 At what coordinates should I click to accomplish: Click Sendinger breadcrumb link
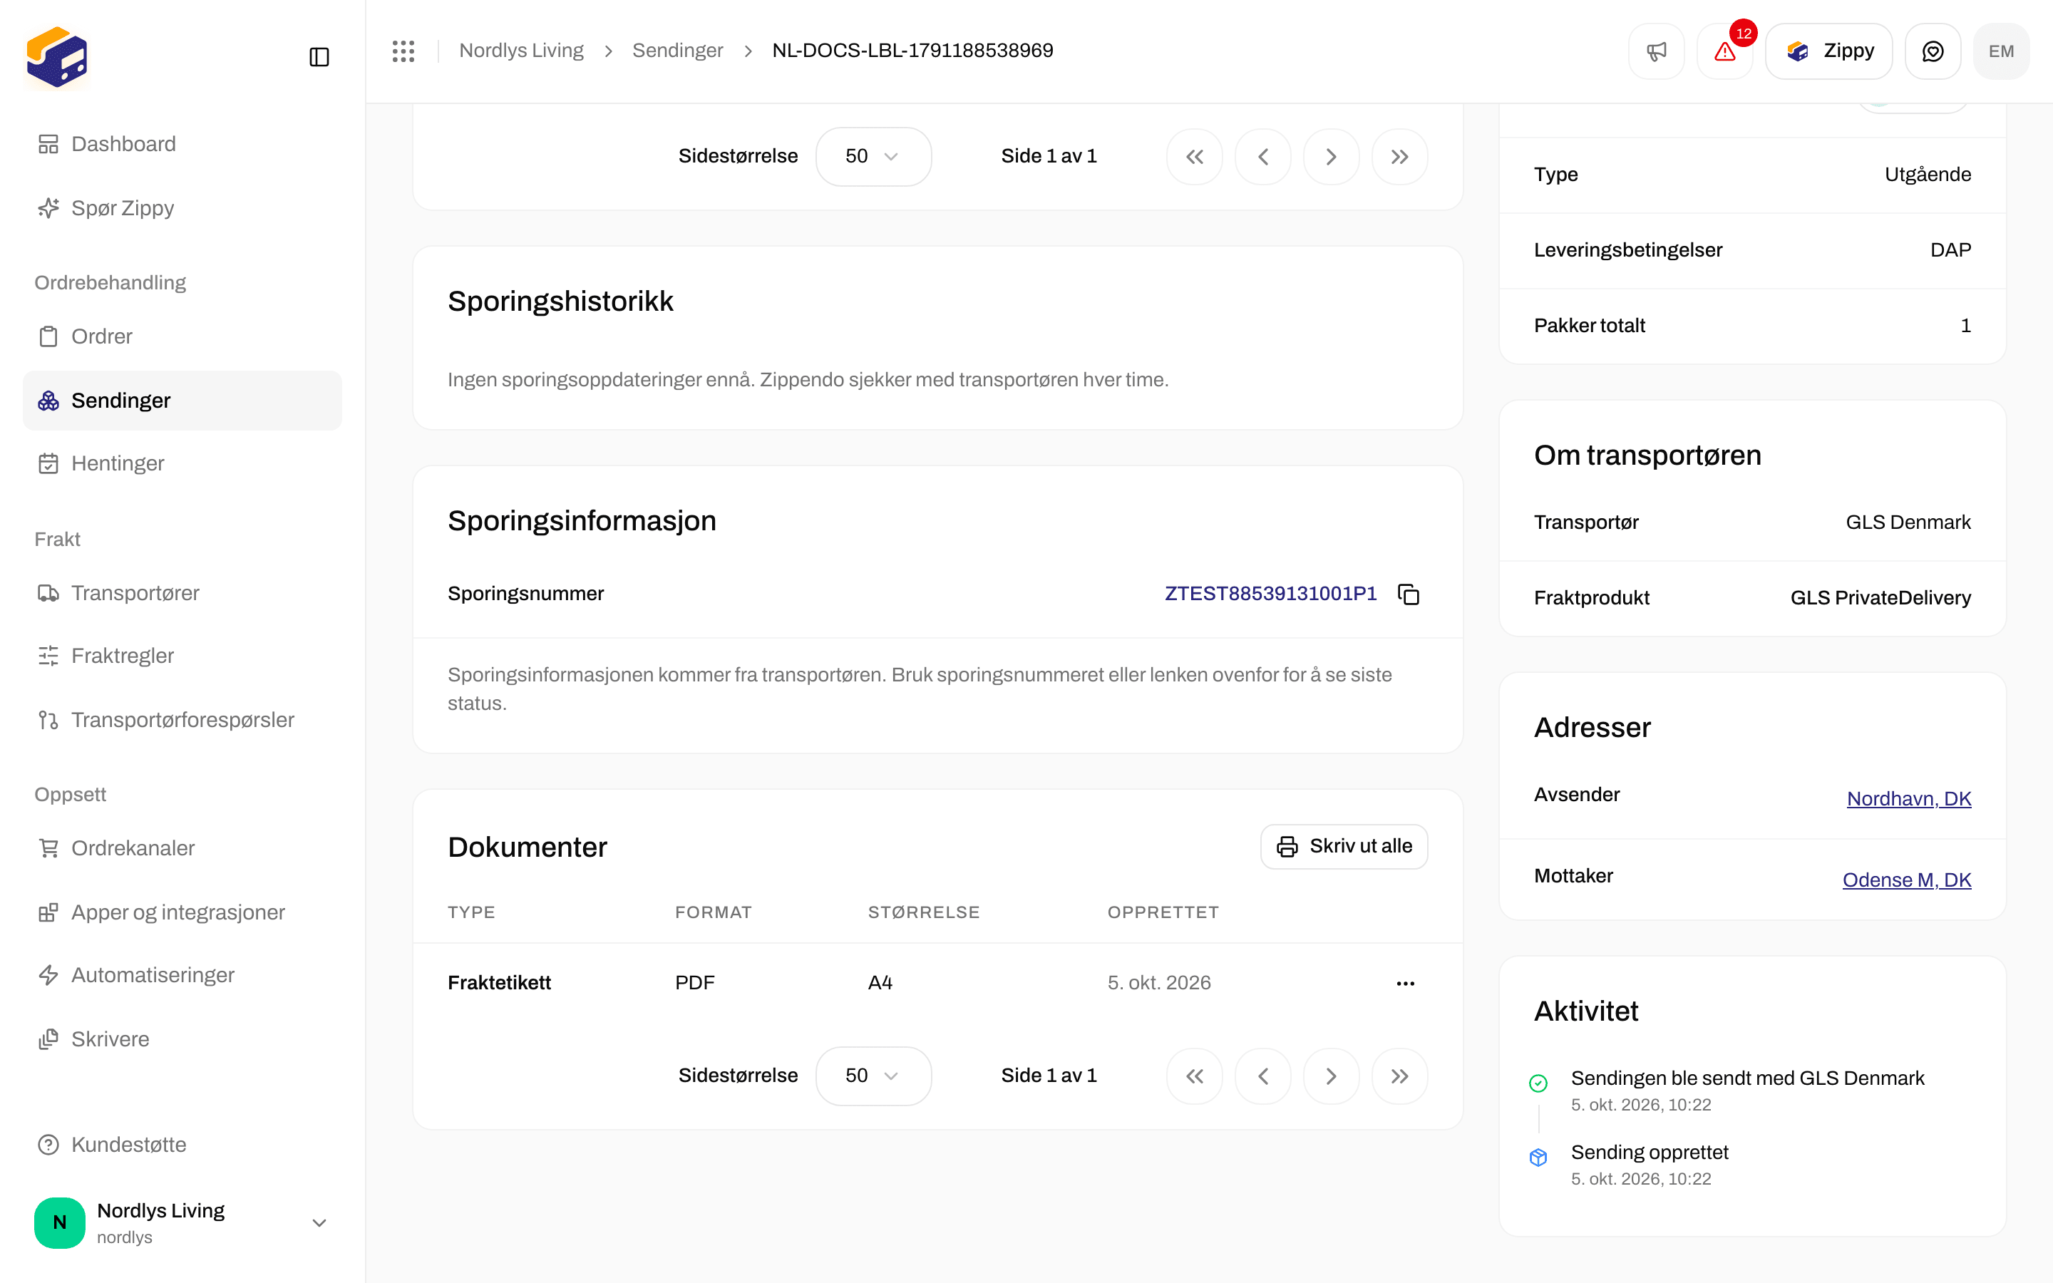[677, 51]
